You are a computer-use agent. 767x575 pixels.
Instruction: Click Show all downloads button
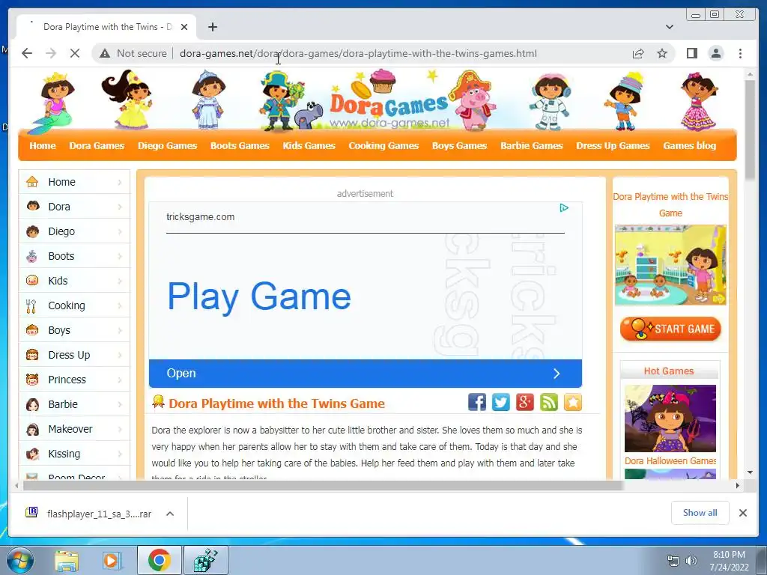[700, 512]
